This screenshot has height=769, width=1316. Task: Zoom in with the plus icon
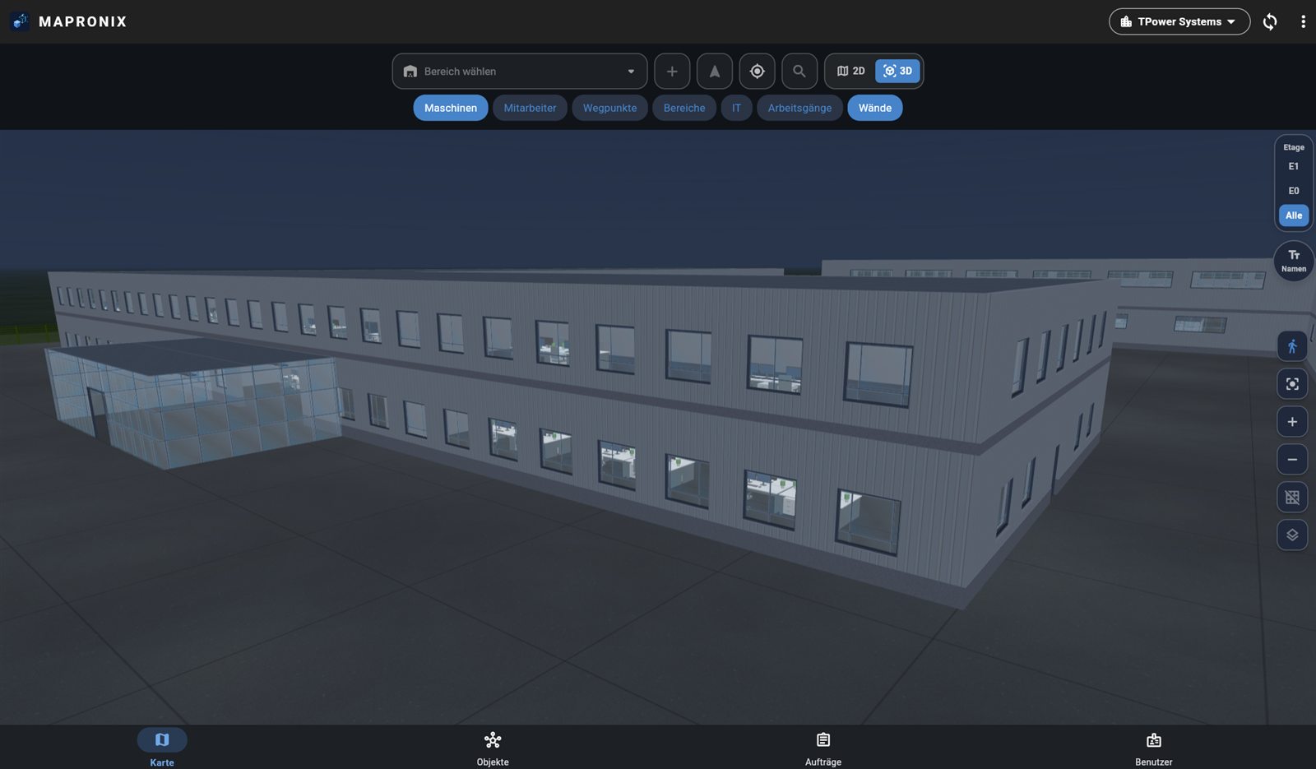point(1292,422)
